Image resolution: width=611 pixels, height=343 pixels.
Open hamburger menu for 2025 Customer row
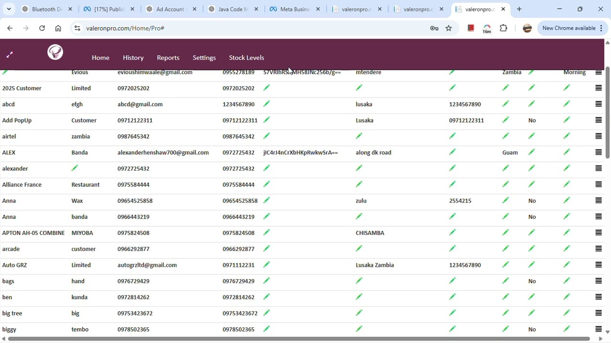(x=599, y=88)
